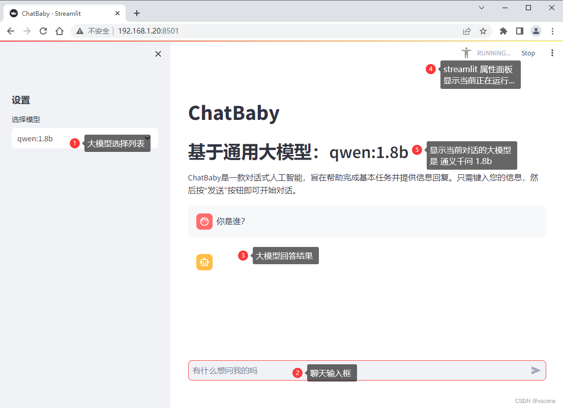
Task: Open the model select dropdown showing qwen:1.8b
Action: [85, 138]
